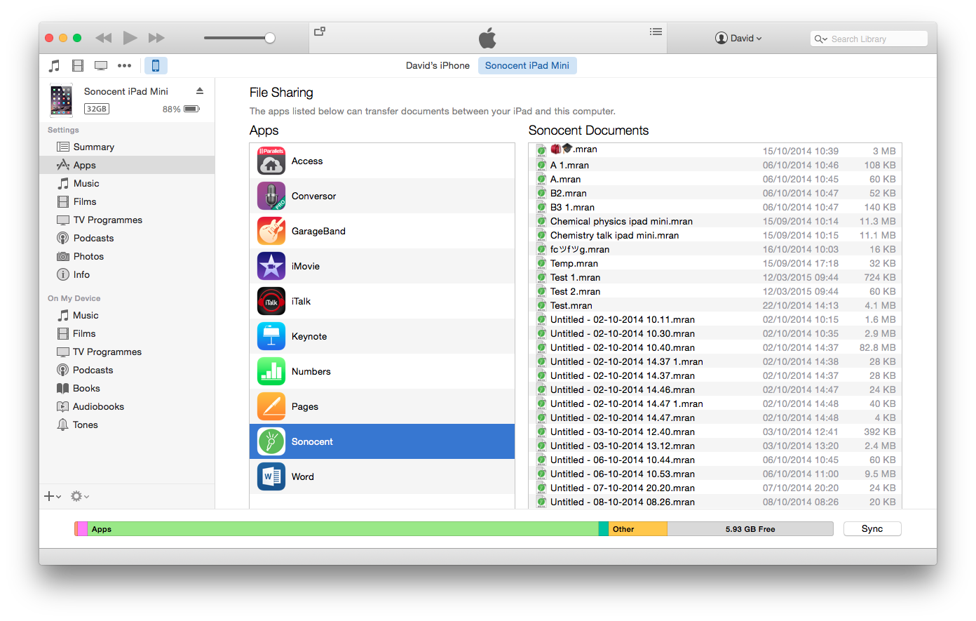Open Music settings in sidebar

(127, 183)
